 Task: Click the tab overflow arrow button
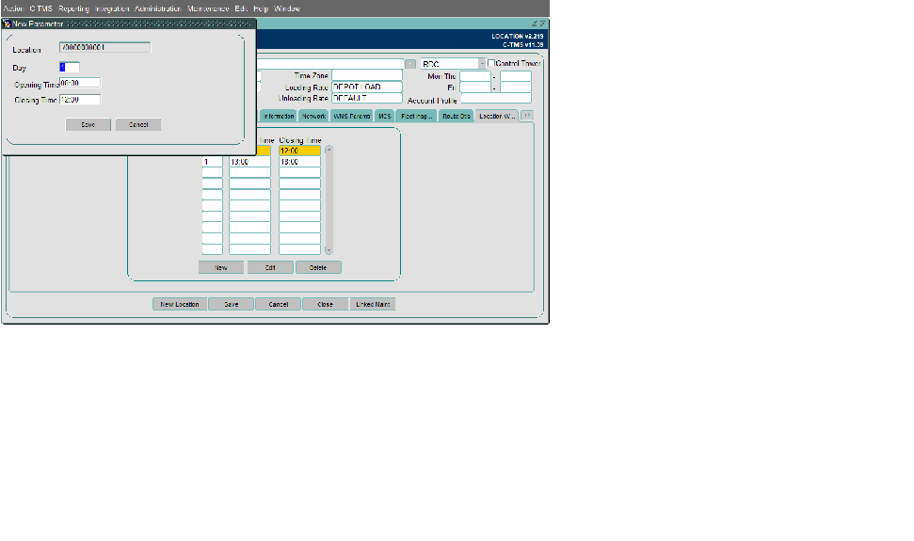tap(527, 116)
